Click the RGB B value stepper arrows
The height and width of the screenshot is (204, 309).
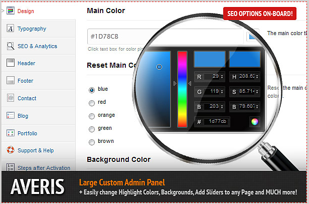click(222, 107)
